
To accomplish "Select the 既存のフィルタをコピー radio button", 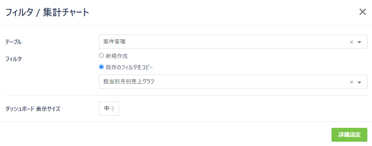I will click(101, 67).
